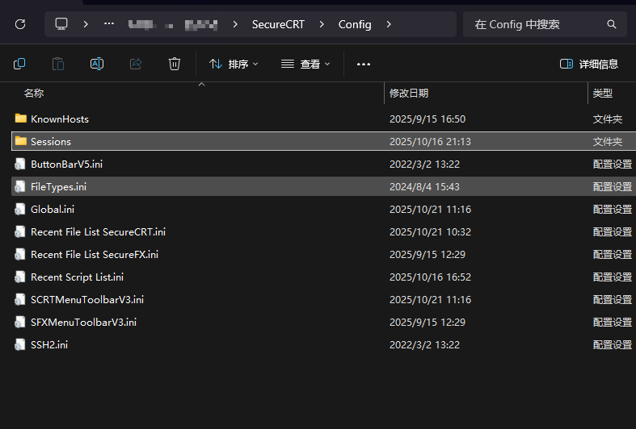
Task: Select Recent Script List.ini file name
Action: [x=77, y=277]
